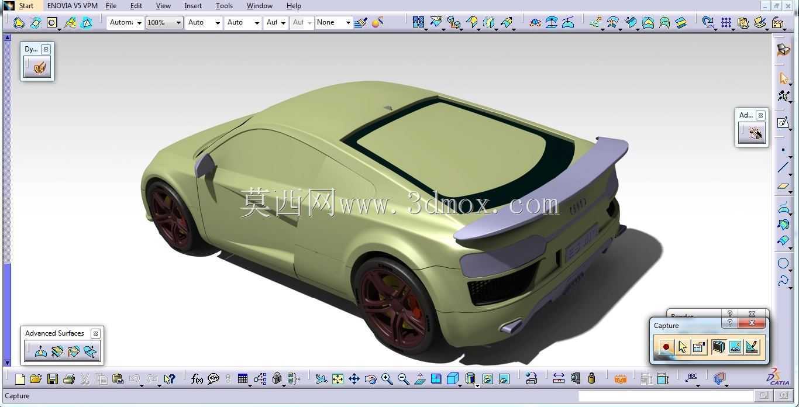799x407 pixels.
Task: Select the landscape image icon in Capture dialog
Action: pyautogui.click(x=735, y=347)
